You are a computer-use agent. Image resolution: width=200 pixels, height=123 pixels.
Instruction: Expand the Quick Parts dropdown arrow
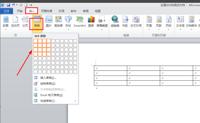191,30
